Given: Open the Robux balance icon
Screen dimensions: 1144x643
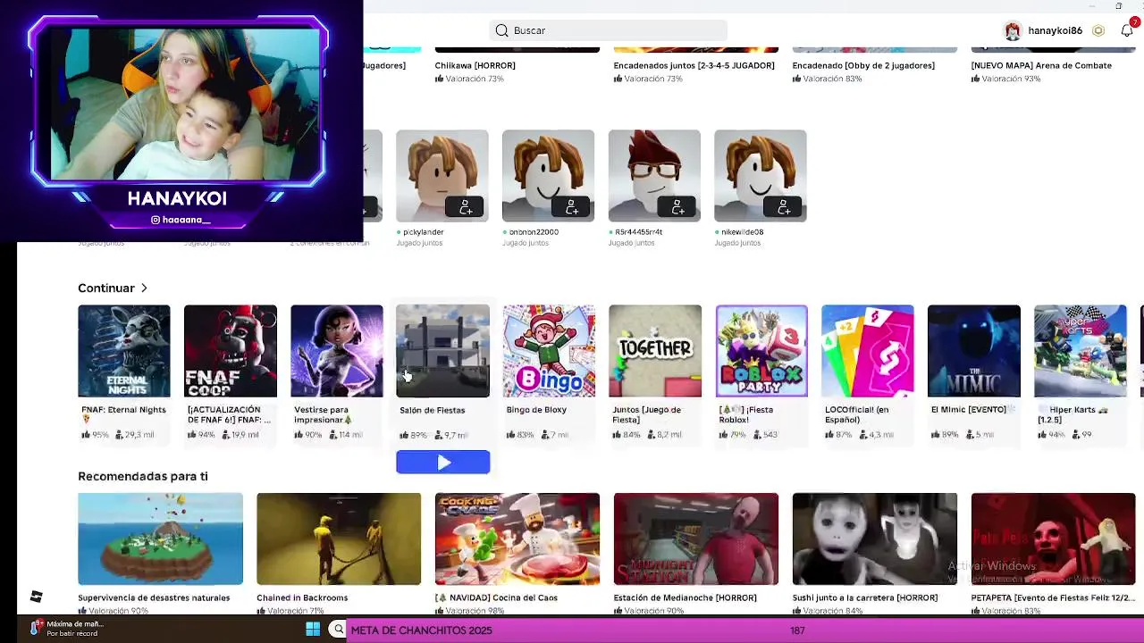Looking at the screenshot, I should [x=1098, y=30].
